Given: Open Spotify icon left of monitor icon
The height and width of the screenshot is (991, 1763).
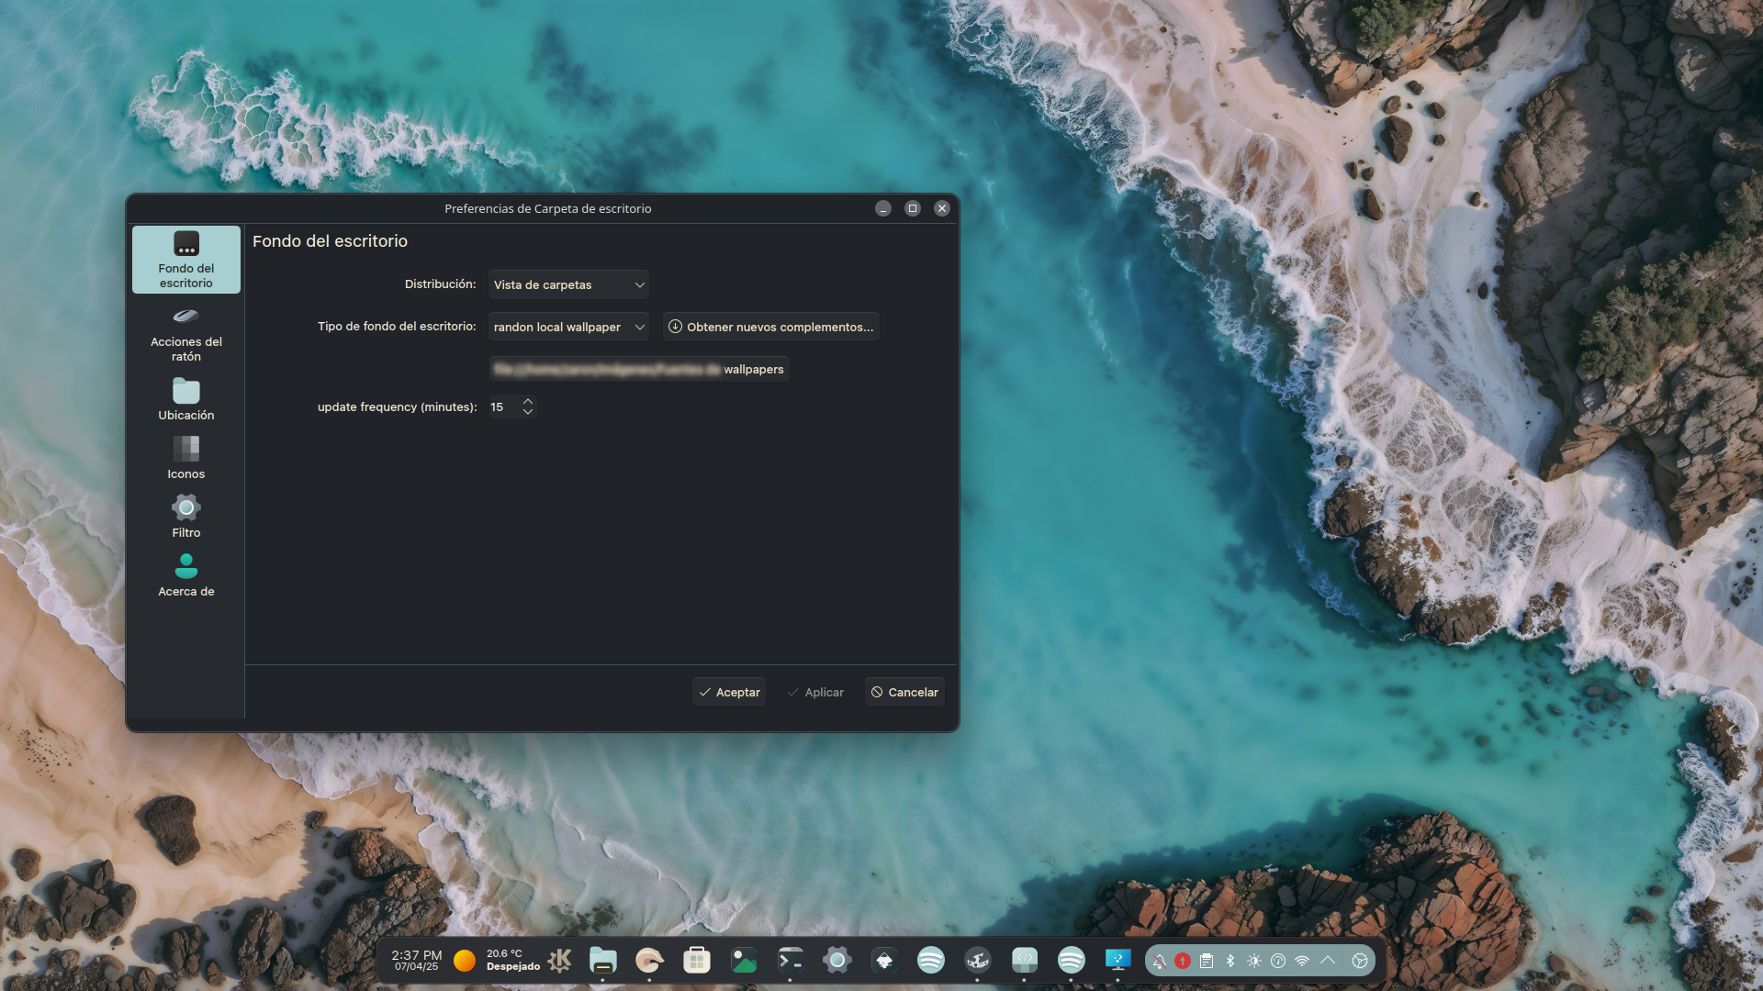Looking at the screenshot, I should pyautogui.click(x=1072, y=960).
